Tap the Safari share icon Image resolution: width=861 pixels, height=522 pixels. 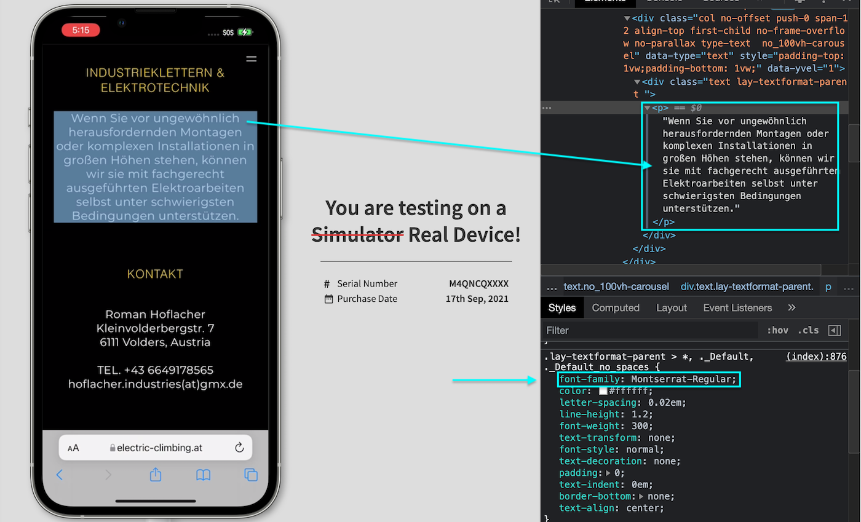pos(156,475)
